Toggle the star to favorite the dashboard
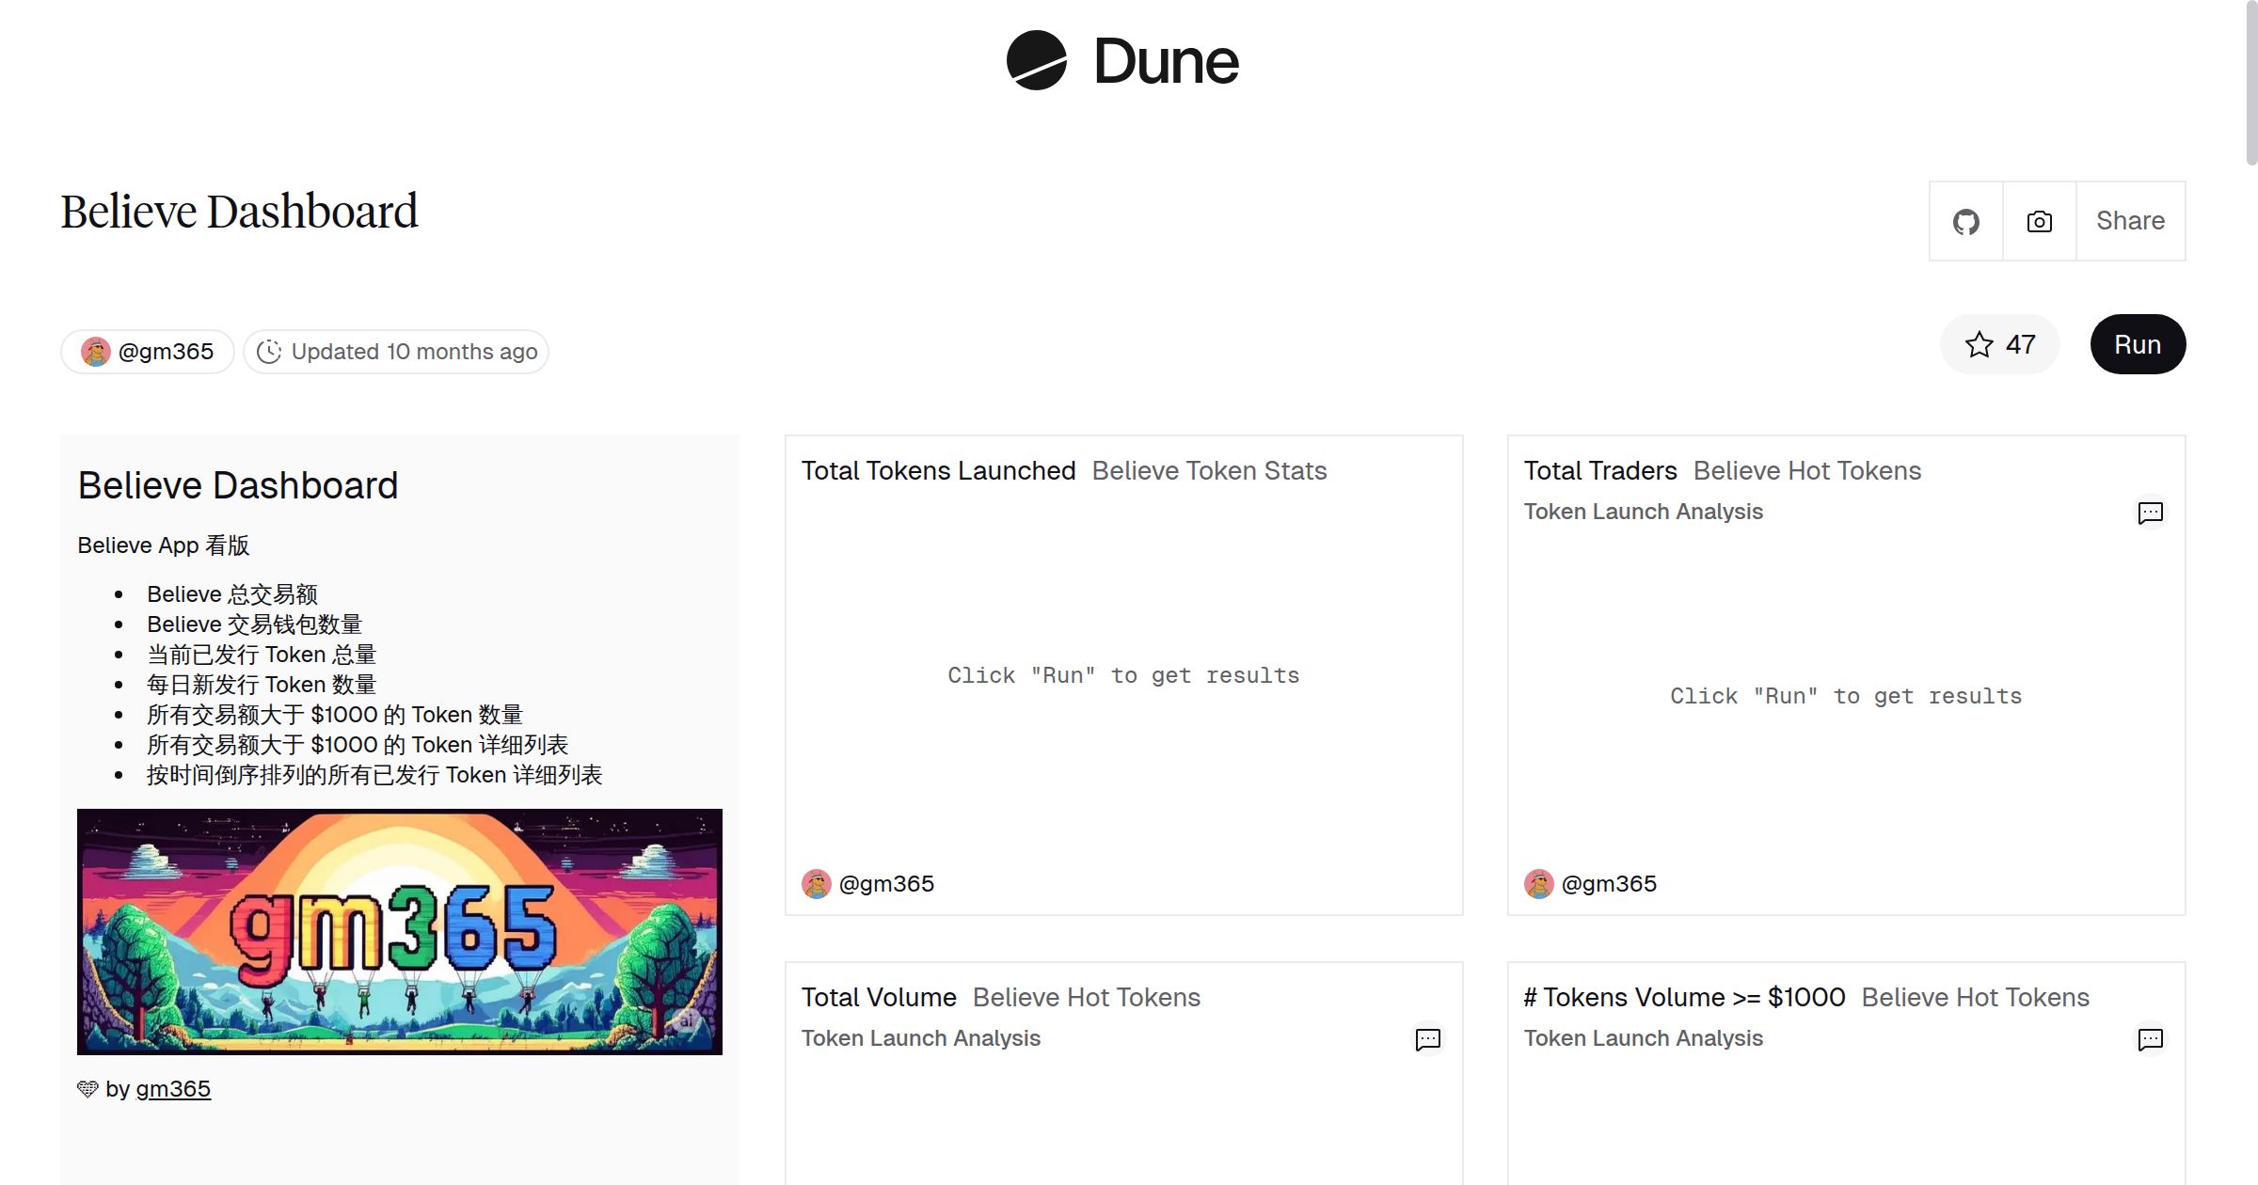This screenshot has height=1185, width=2258. [1981, 344]
